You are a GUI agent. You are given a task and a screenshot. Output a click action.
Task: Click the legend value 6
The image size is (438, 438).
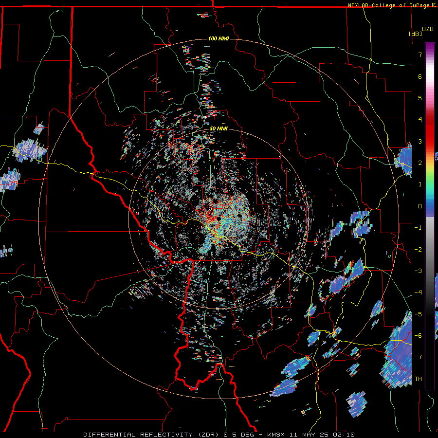tap(420, 76)
